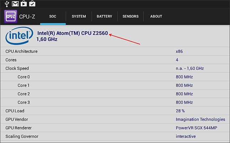The height and width of the screenshot is (143, 230).
Task: Select the GPU Vendor label
Action: pos(17,120)
